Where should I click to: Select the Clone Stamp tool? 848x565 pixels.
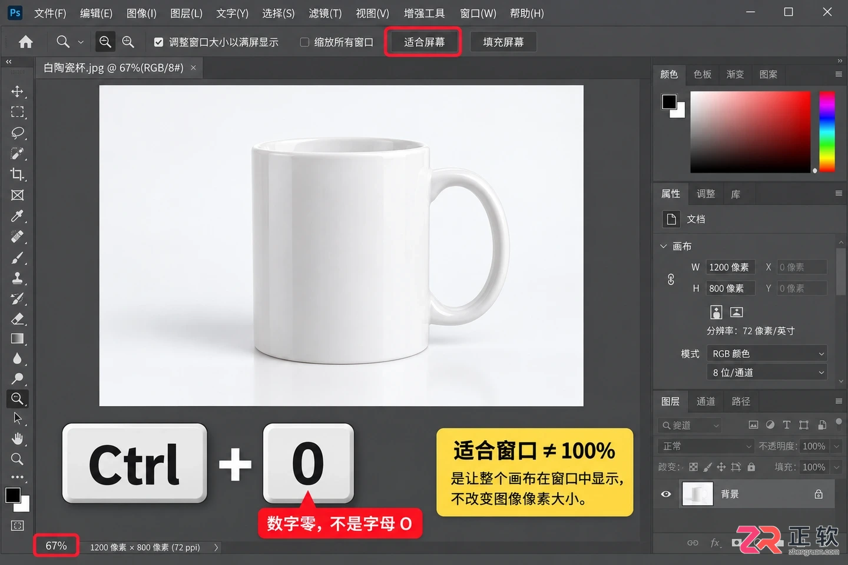(x=17, y=278)
